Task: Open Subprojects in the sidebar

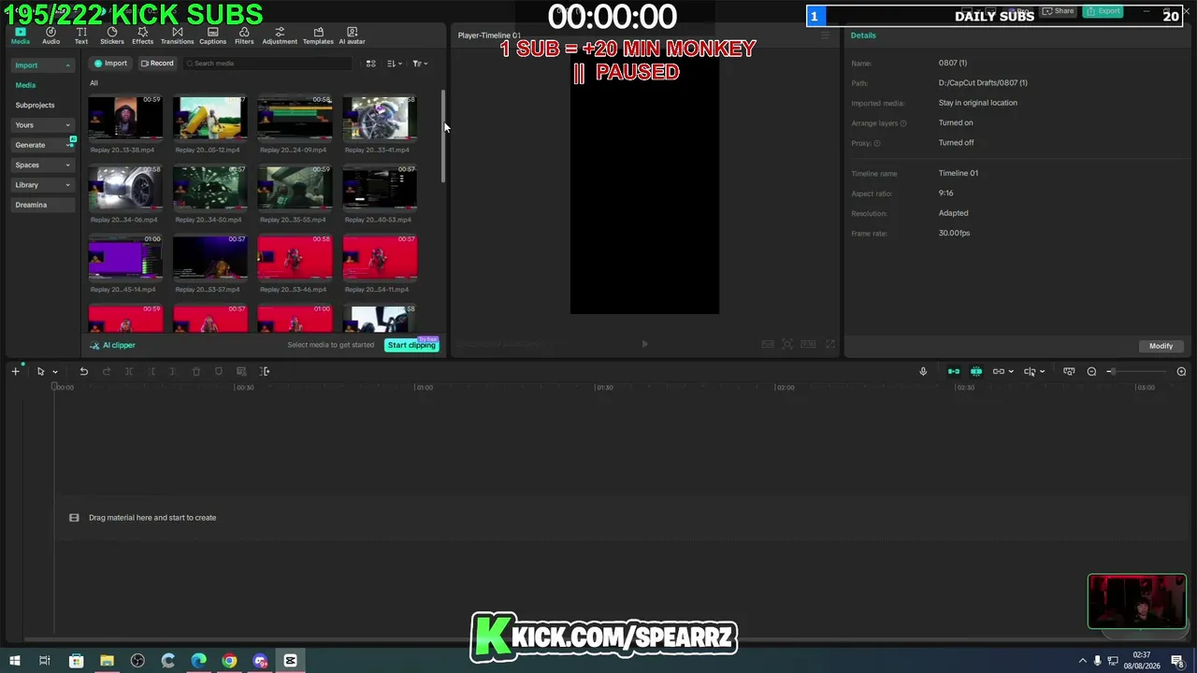Action: (35, 105)
